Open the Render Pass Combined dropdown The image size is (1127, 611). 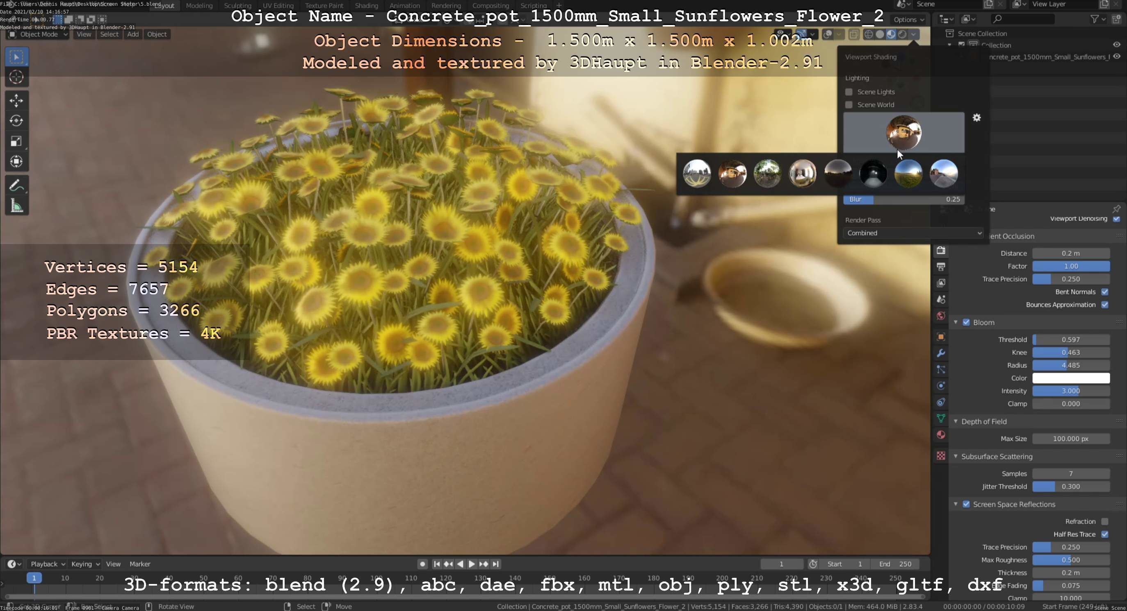[x=913, y=233]
